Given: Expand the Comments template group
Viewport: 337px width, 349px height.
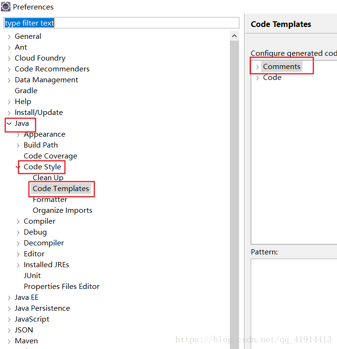Looking at the screenshot, I should tap(257, 67).
